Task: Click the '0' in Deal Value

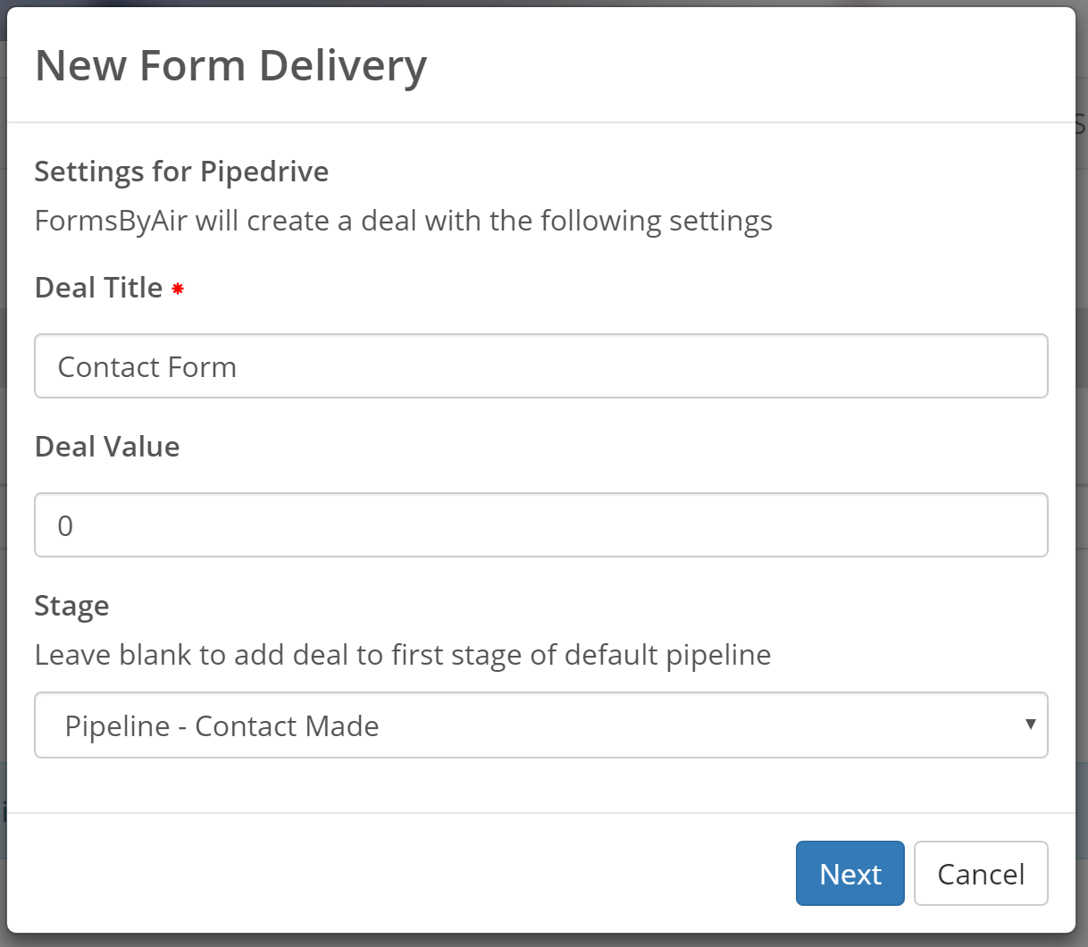Action: [65, 526]
